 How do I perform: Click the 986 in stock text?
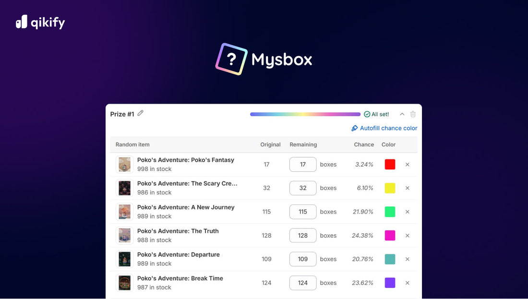154,192
